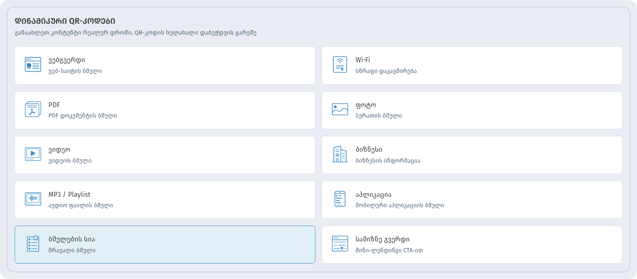This screenshot has height=279, width=637.
Task: Click the ვიდეოს ბმული description
Action: (x=70, y=161)
